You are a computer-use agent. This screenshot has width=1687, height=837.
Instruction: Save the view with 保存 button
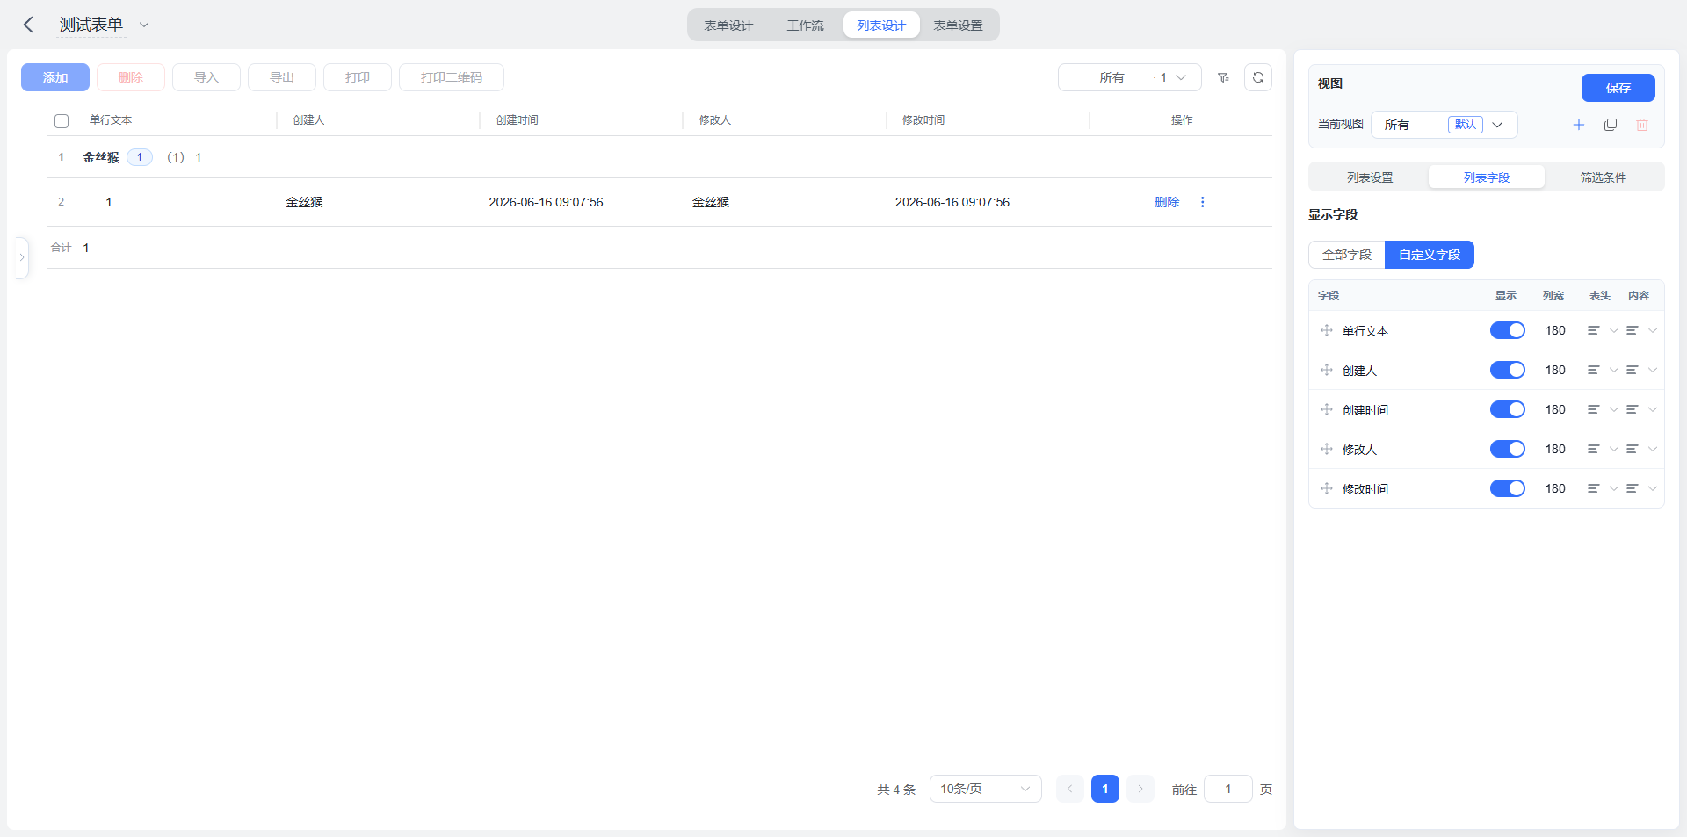[x=1618, y=88]
